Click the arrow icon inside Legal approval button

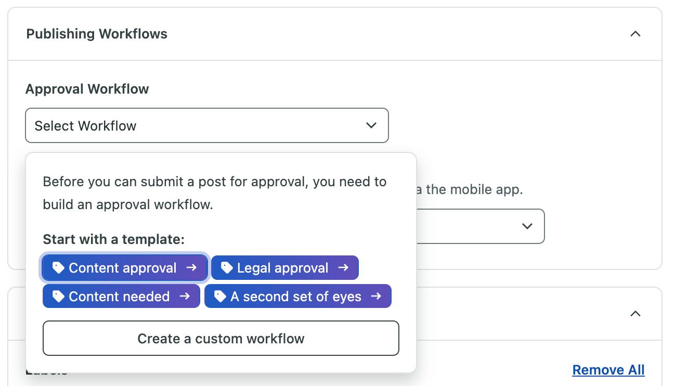344,267
